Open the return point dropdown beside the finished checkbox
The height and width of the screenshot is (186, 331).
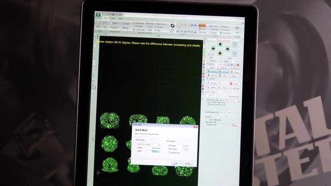(x=233, y=101)
